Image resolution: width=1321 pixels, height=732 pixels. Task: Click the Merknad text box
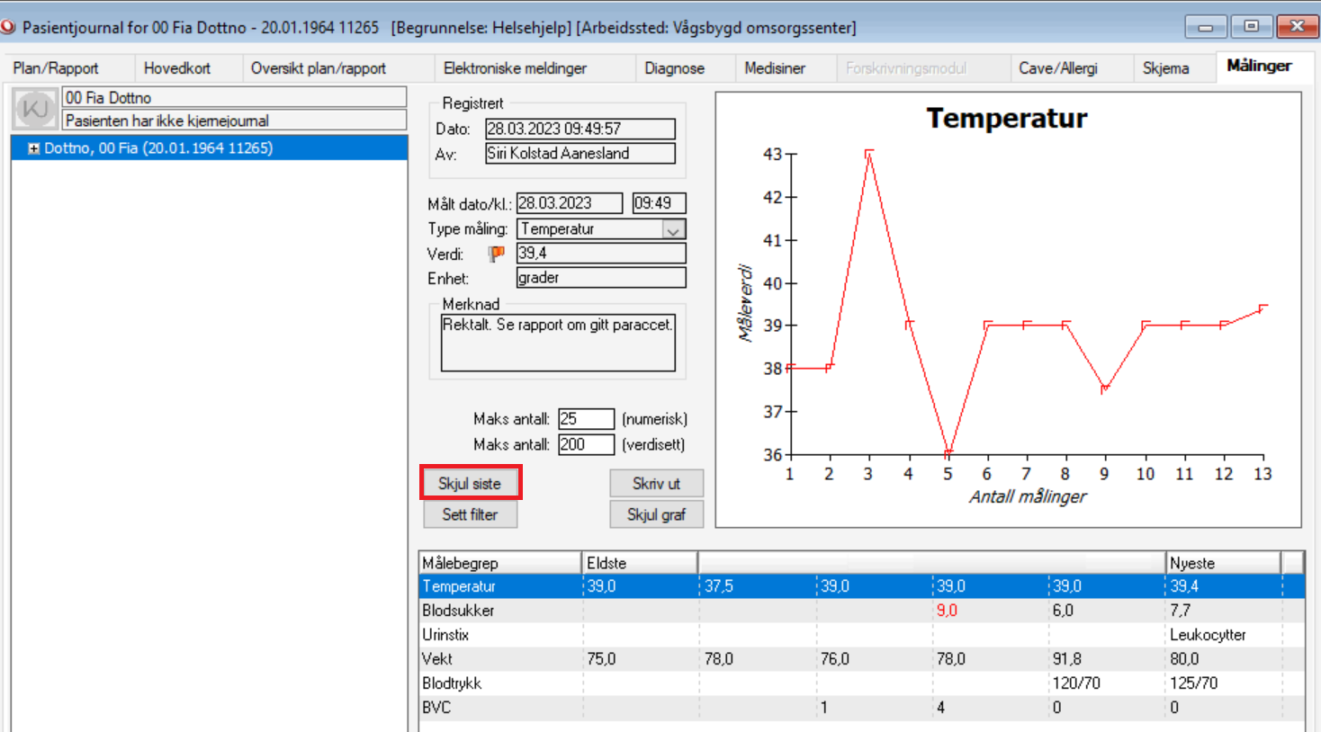558,342
